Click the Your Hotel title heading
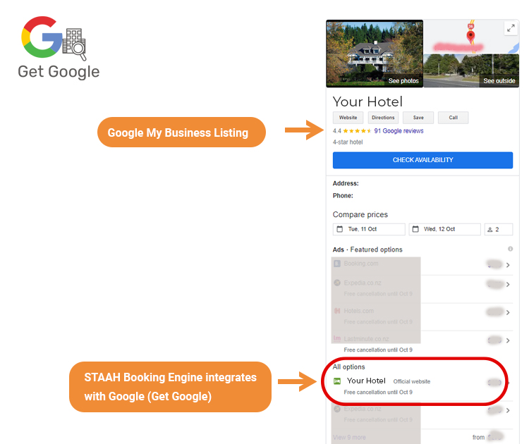The height and width of the screenshot is (444, 529). click(367, 101)
